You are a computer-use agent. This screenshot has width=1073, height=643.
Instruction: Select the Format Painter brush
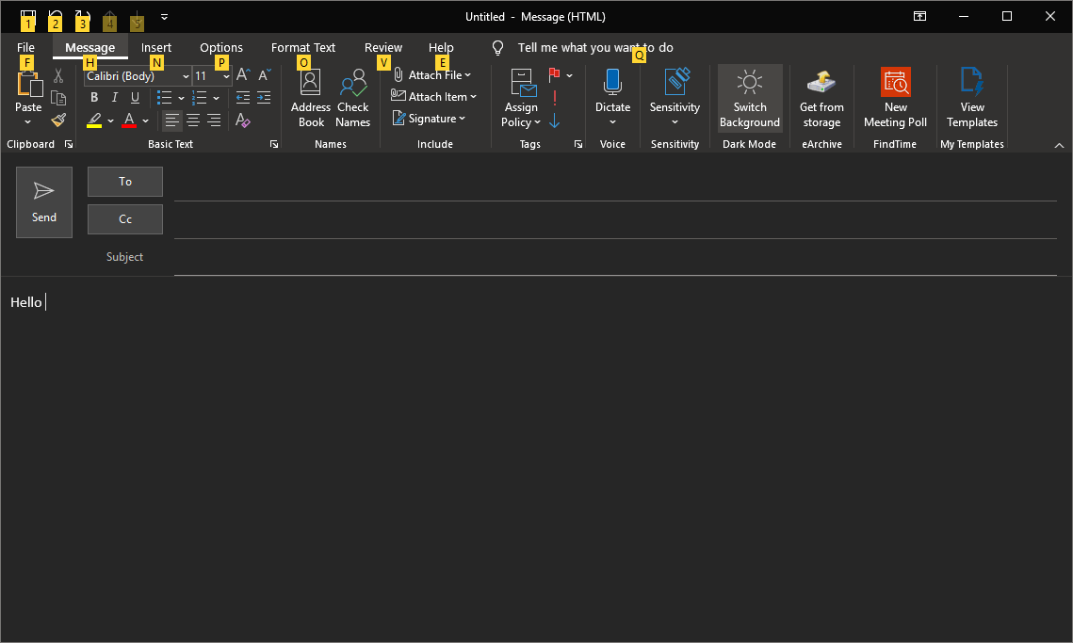point(58,121)
